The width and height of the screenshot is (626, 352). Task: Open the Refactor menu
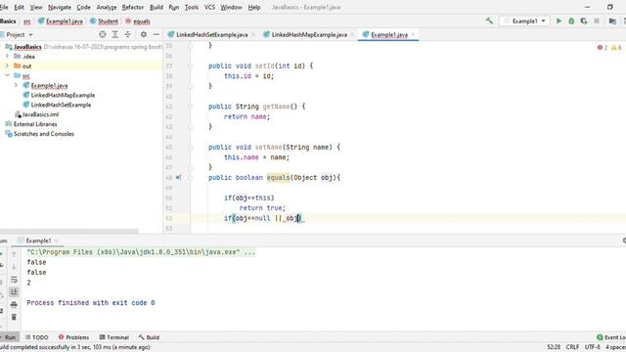[133, 7]
